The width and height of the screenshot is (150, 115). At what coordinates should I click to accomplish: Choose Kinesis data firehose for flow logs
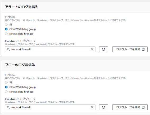6,92
